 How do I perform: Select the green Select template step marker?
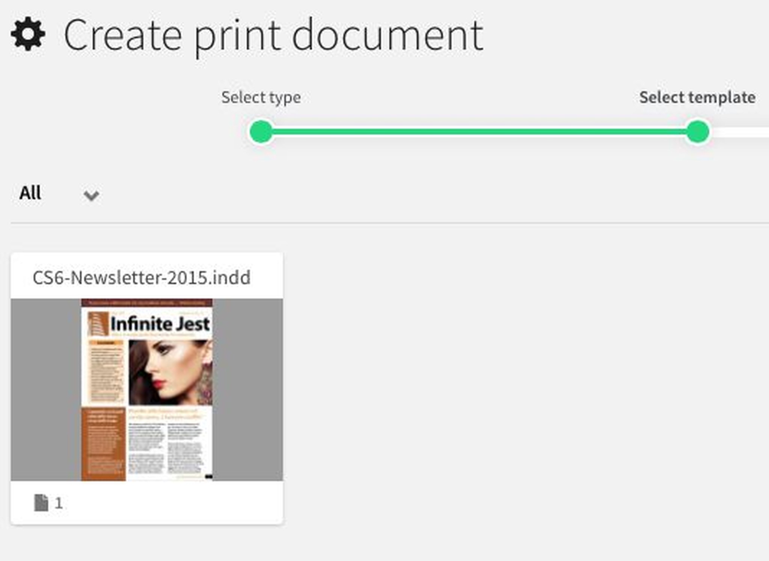[x=697, y=130]
